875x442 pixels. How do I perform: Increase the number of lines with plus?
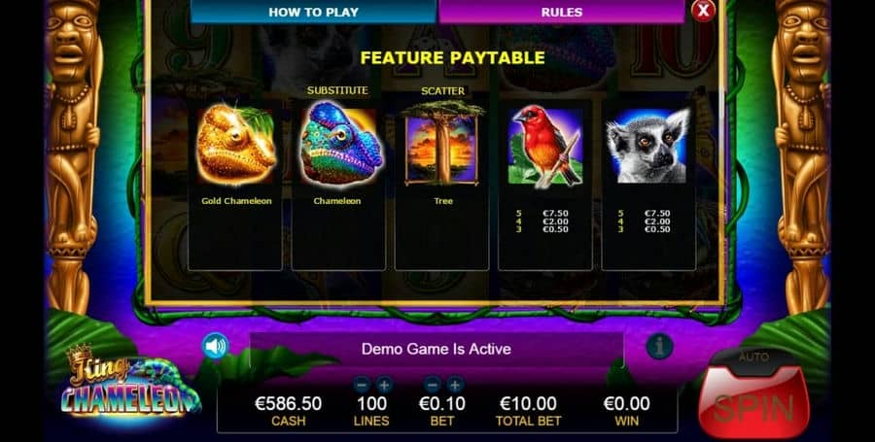click(384, 384)
